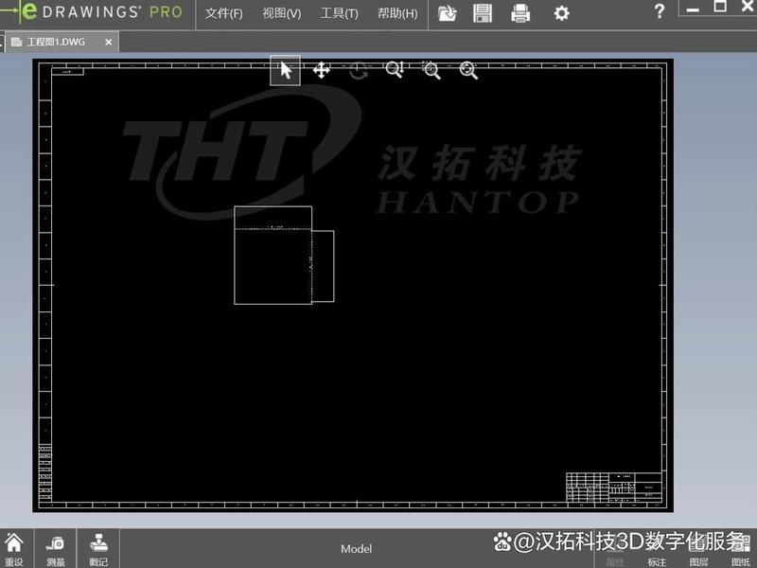Image resolution: width=757 pixels, height=568 pixels.
Task: Click the title block table in drawing
Action: [x=614, y=488]
